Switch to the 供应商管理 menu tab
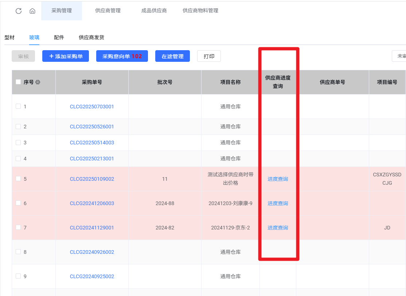The height and width of the screenshot is (296, 406). 108,11
